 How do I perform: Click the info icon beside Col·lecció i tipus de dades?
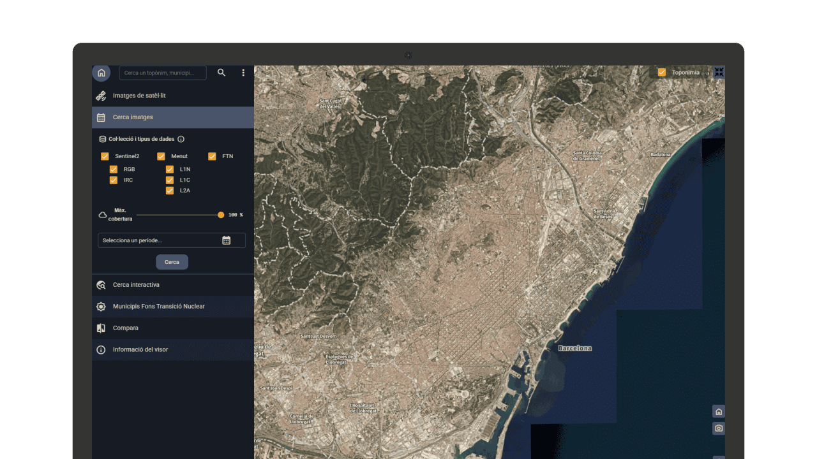coord(181,139)
